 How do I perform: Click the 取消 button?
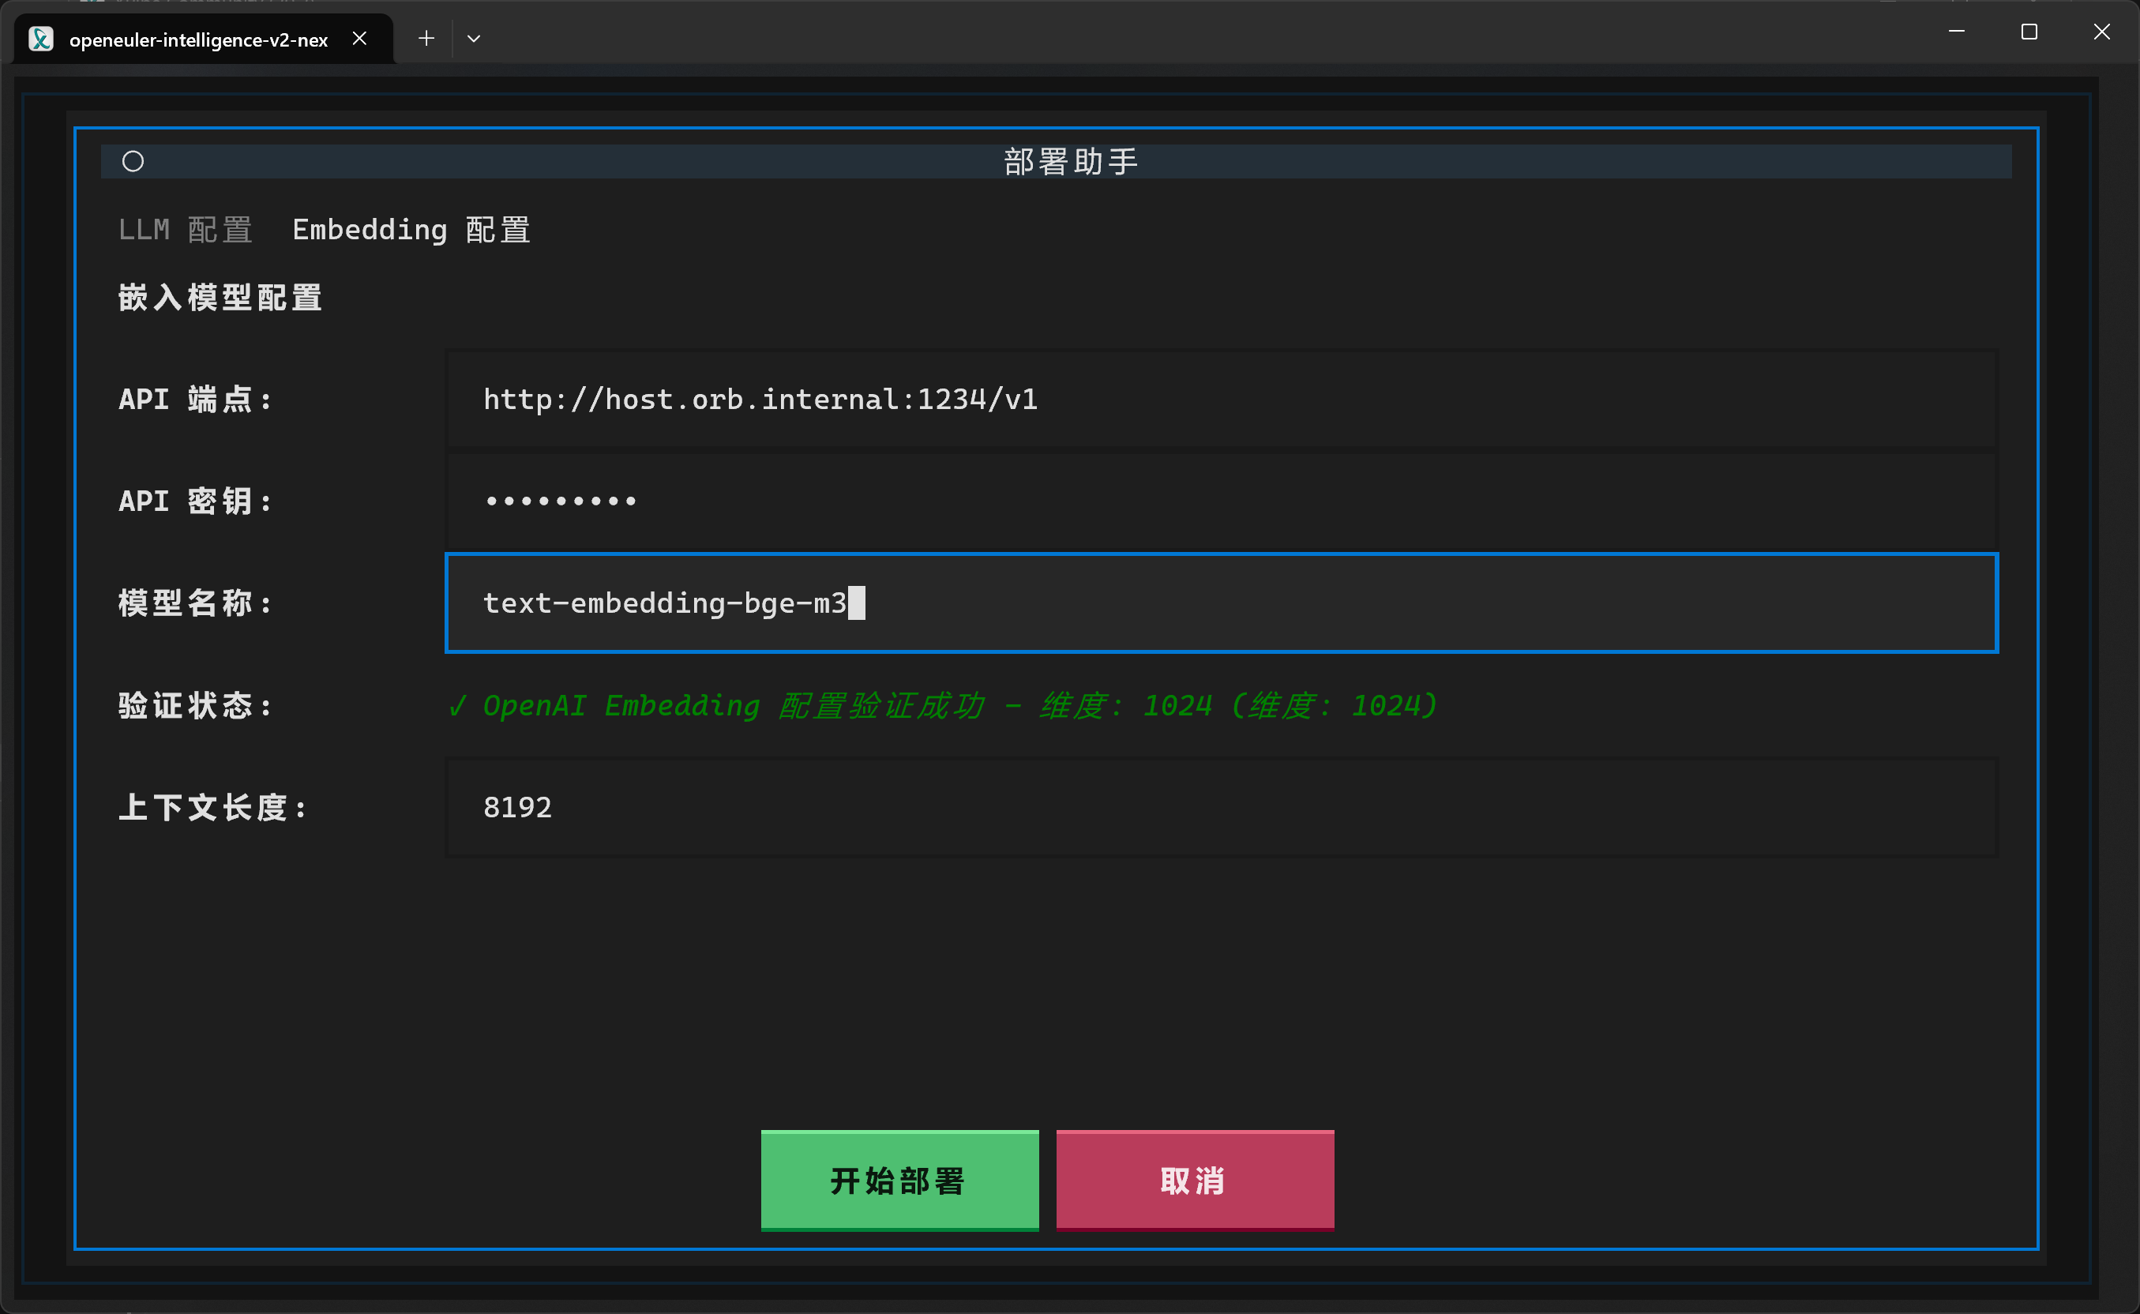[x=1194, y=1181]
